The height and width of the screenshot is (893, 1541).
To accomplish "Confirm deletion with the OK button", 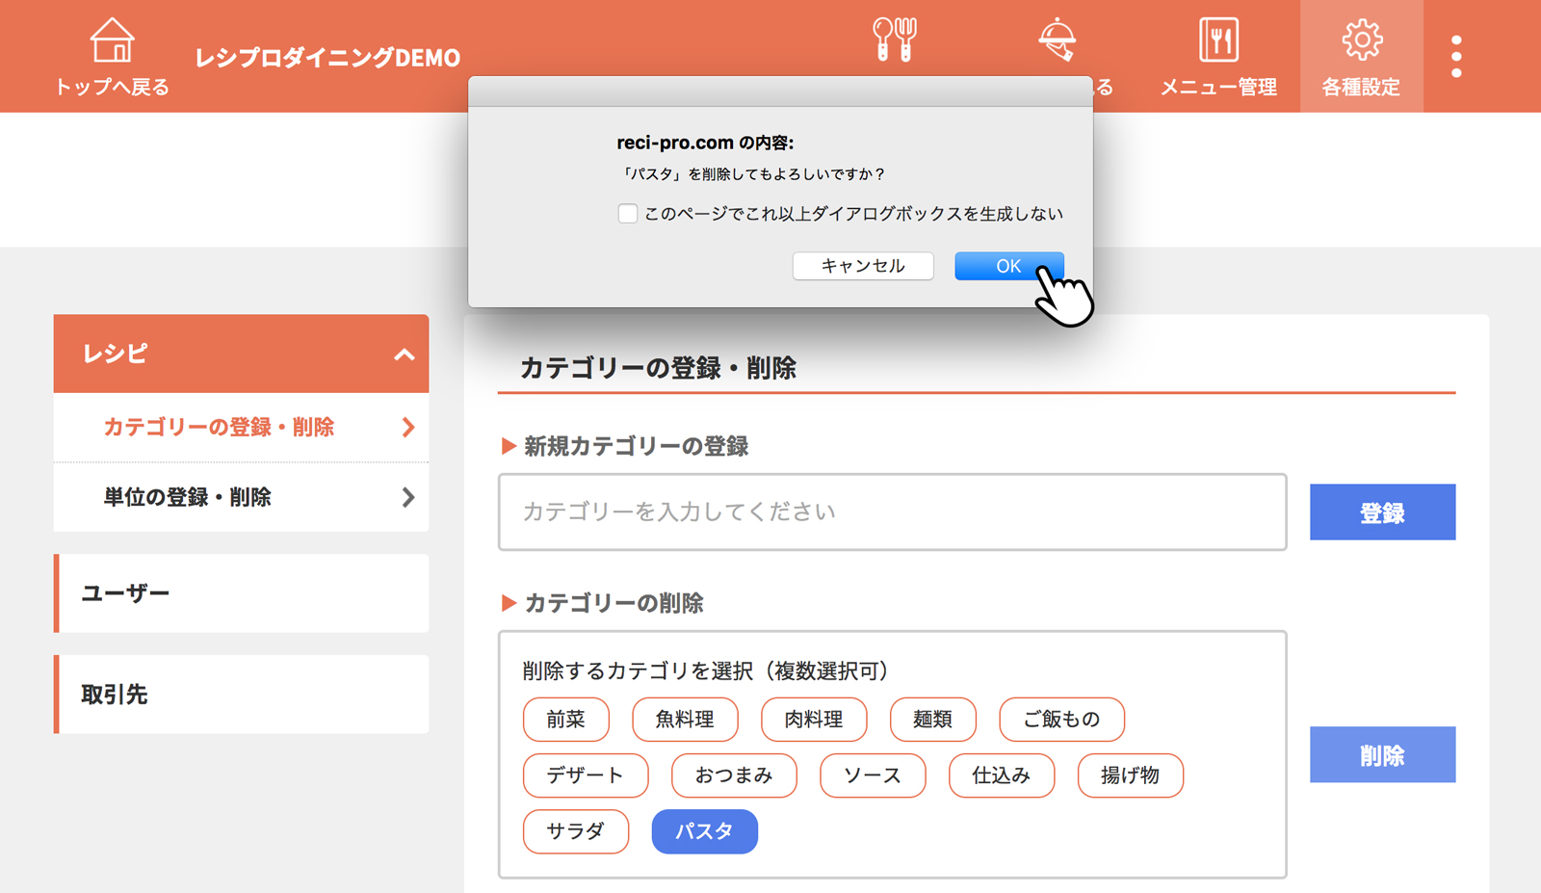I will tap(1008, 266).
